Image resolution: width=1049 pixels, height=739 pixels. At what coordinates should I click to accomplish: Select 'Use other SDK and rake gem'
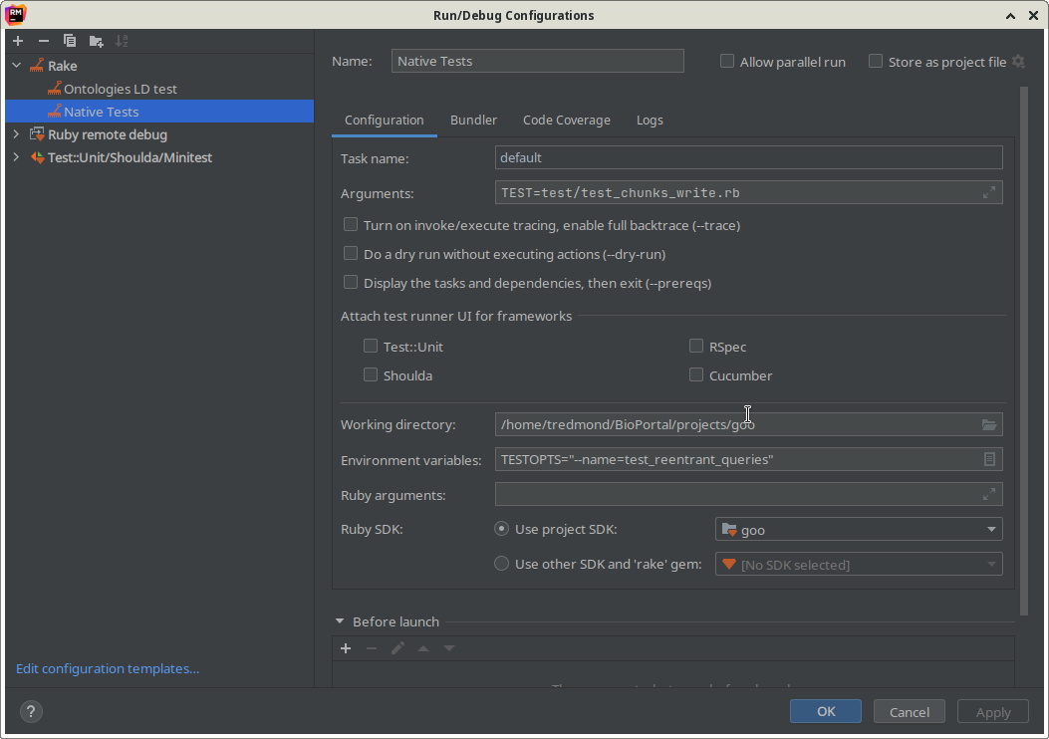tap(501, 563)
